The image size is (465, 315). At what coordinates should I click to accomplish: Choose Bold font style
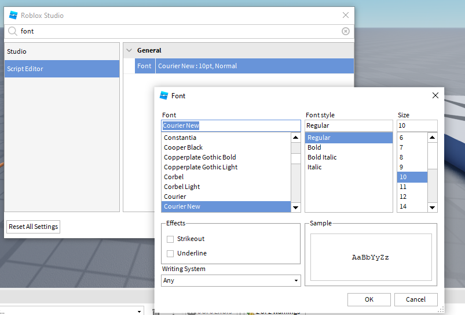[349, 147]
